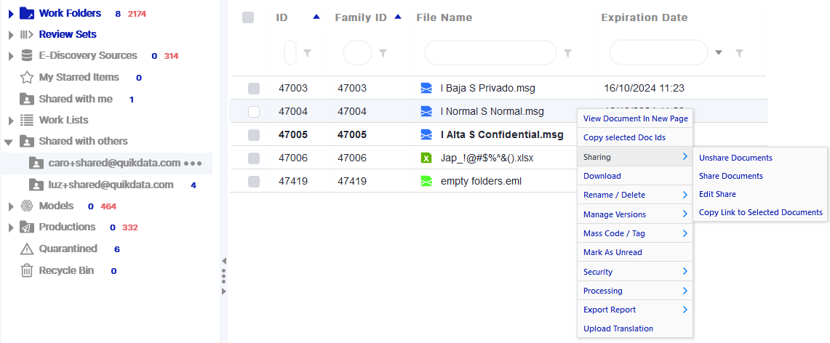Open the Work Folders folder icon

pyautogui.click(x=26, y=13)
